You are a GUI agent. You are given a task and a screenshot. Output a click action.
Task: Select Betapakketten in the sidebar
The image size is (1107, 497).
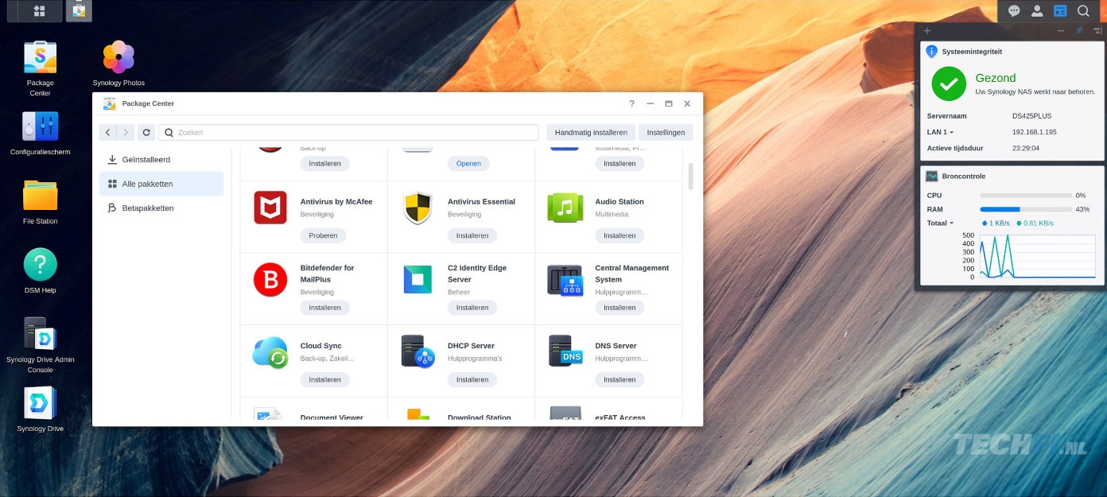click(x=161, y=208)
